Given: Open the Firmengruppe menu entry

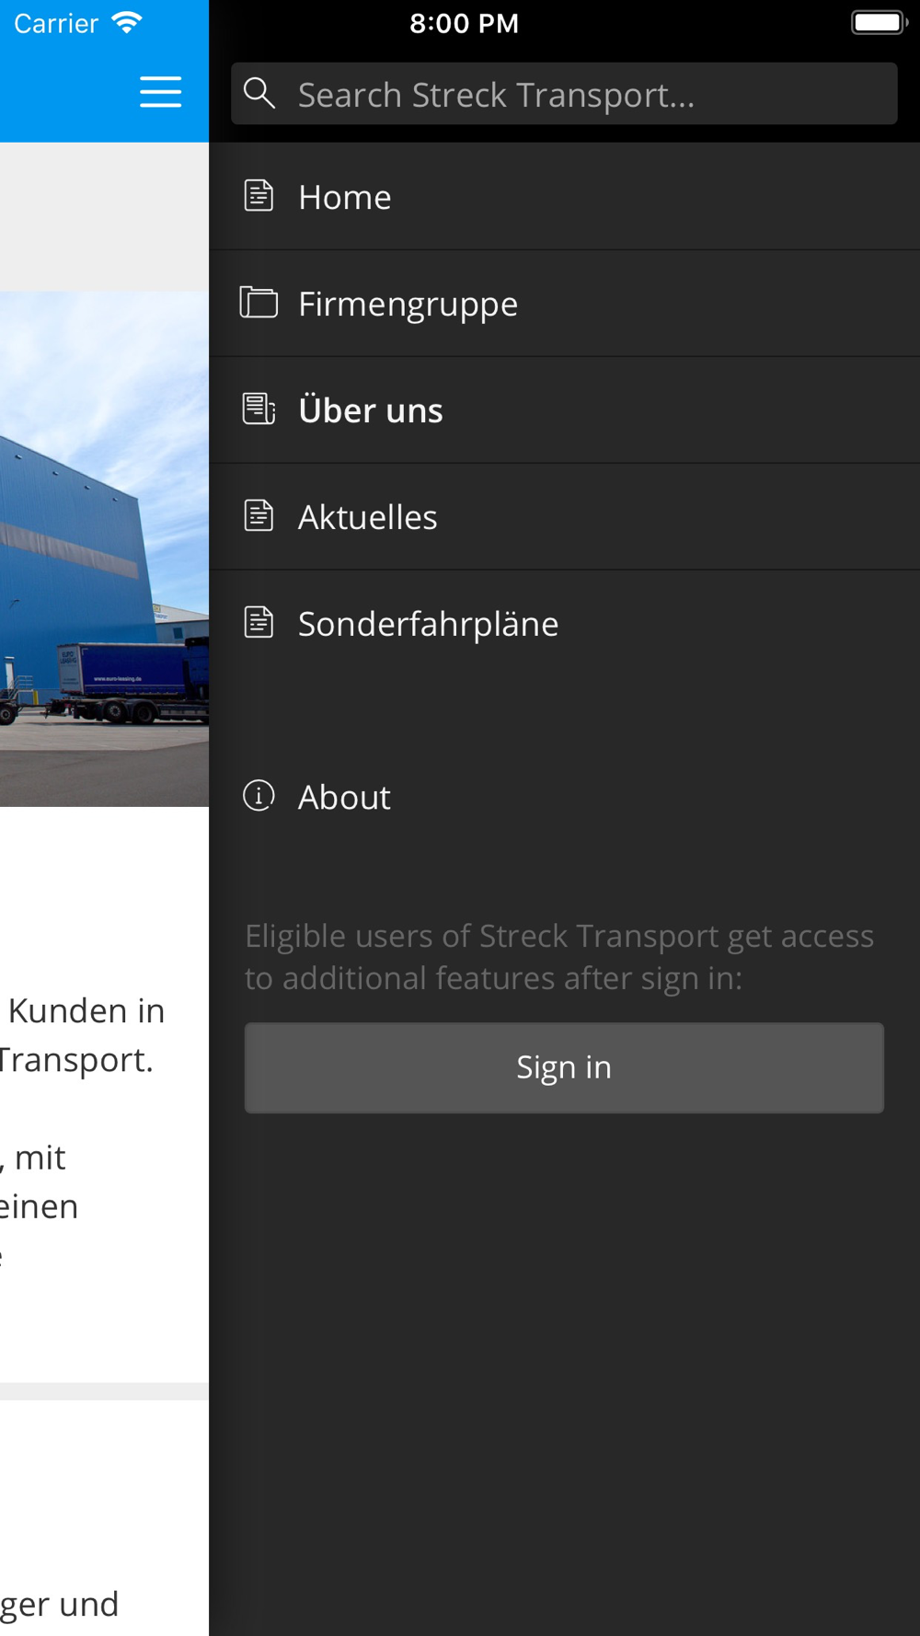Looking at the screenshot, I should tap(565, 303).
